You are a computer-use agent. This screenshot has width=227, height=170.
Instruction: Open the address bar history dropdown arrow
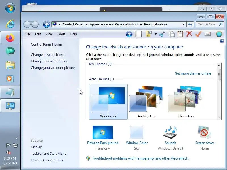[184, 24]
